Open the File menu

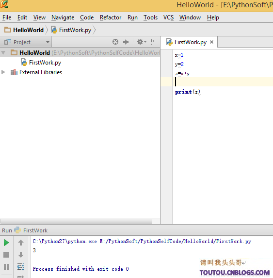[x=7, y=17]
